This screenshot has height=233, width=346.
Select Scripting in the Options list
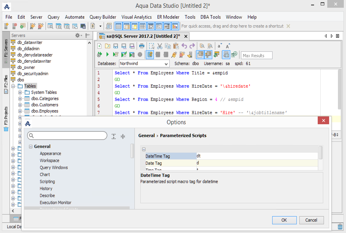(x=47, y=181)
